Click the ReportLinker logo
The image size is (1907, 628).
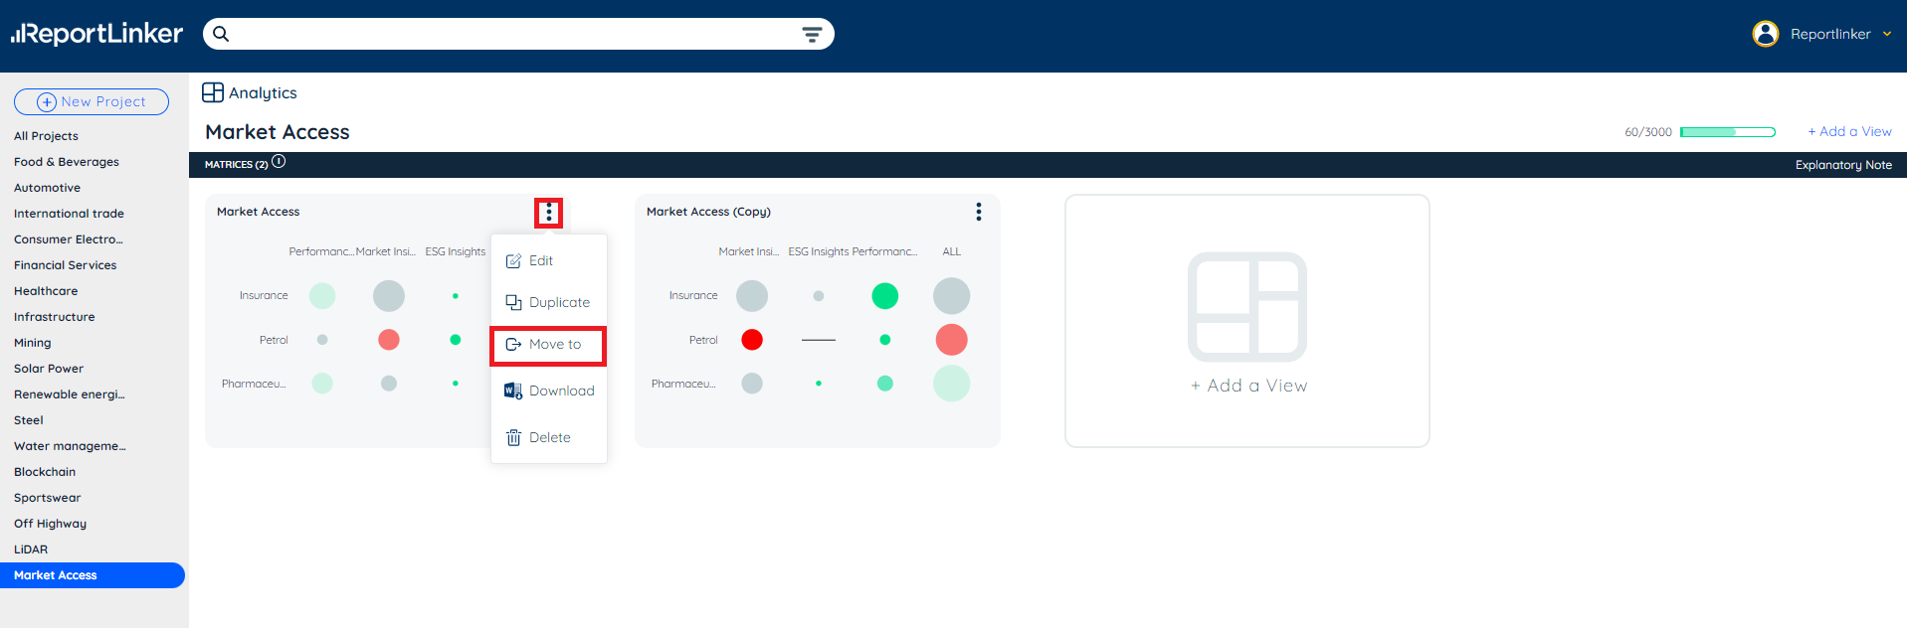pyautogui.click(x=97, y=34)
